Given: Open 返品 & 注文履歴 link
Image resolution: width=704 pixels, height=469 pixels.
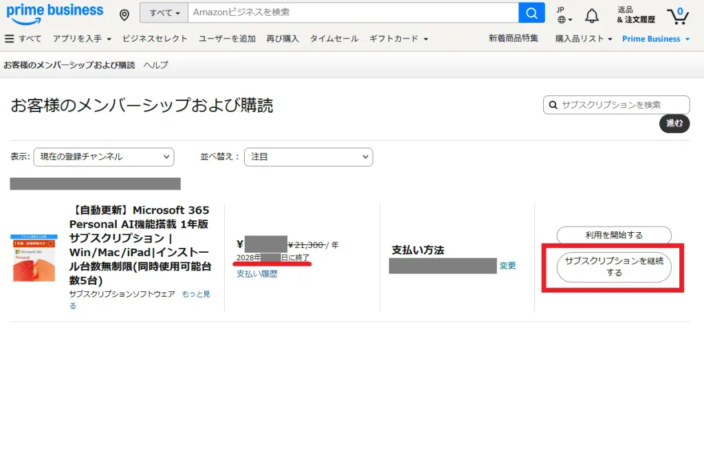Looking at the screenshot, I should (636, 15).
